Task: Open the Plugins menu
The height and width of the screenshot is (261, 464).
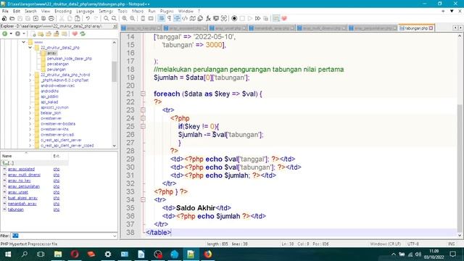Action: tap(167, 12)
